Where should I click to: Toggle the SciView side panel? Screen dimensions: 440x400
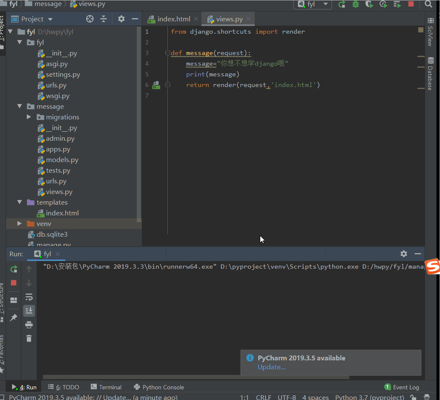430,32
